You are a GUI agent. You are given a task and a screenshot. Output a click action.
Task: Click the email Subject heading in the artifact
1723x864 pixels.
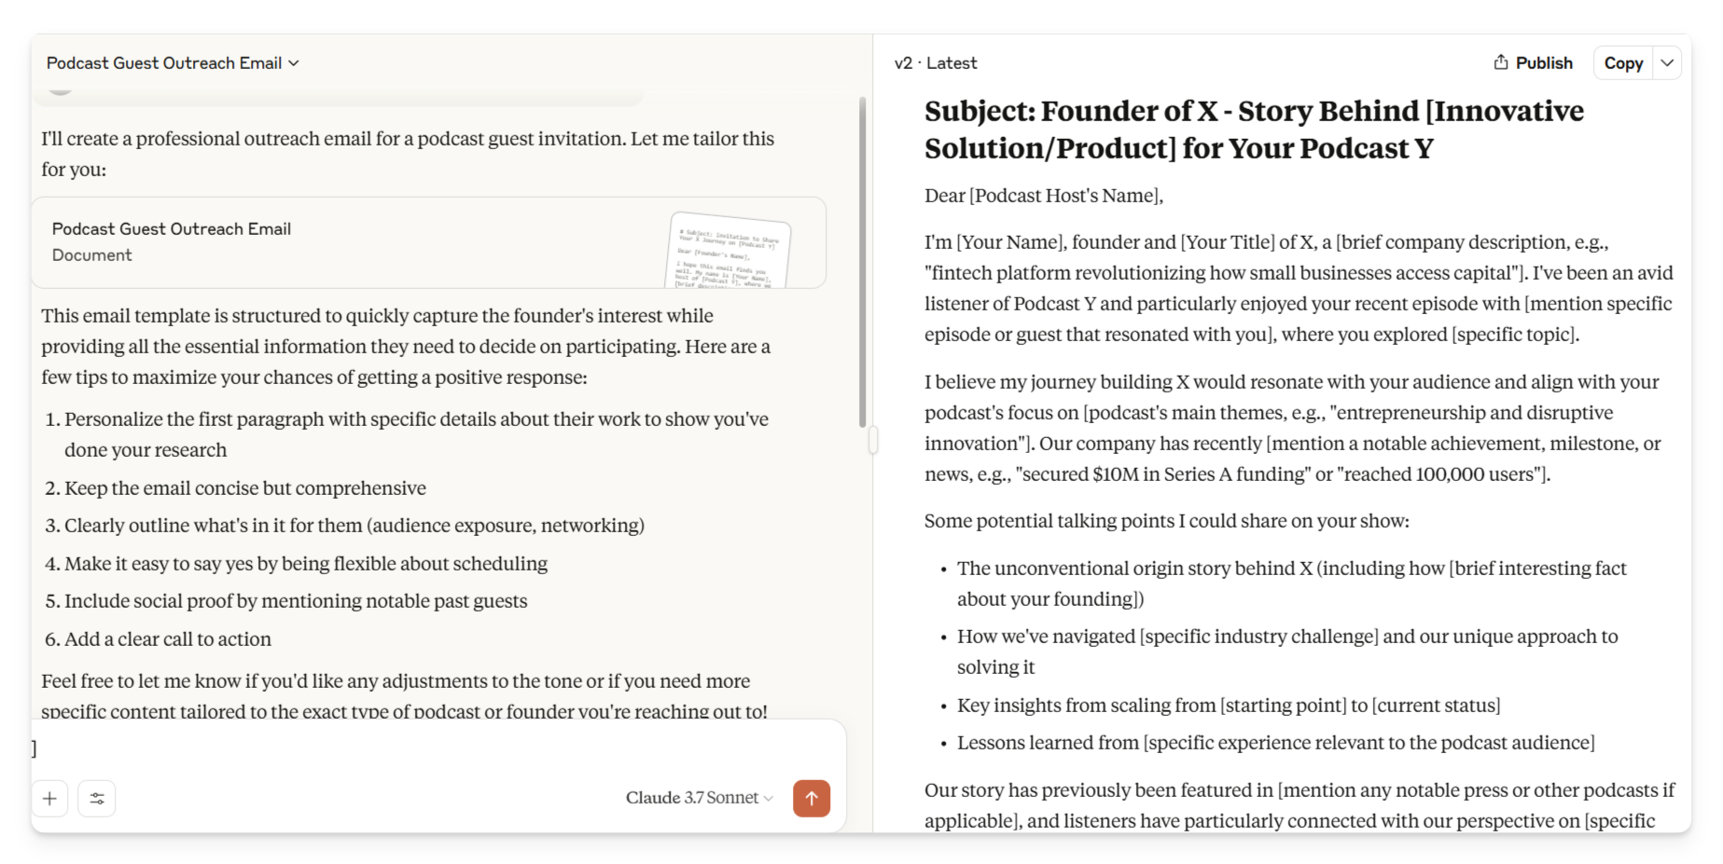(x=1254, y=130)
